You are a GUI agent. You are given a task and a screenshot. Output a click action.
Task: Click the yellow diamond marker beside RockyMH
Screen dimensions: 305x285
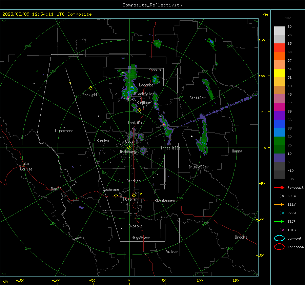tap(90, 88)
